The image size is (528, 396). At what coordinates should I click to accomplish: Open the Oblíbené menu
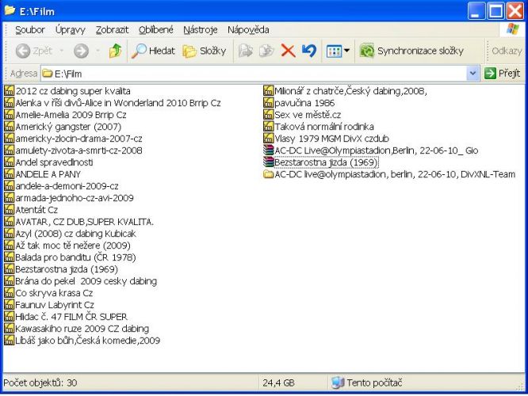click(x=156, y=30)
